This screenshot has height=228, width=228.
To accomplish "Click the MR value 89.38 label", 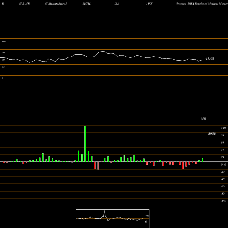I will 212,134.
